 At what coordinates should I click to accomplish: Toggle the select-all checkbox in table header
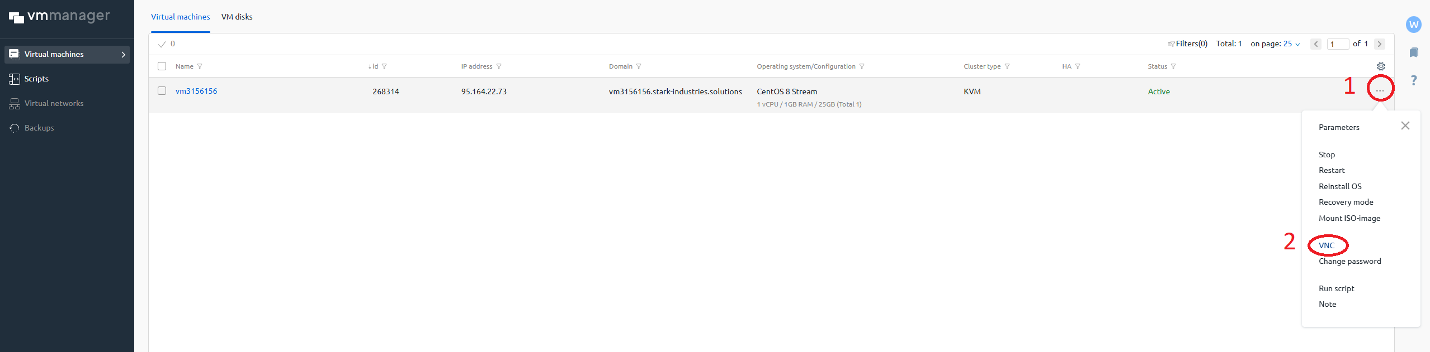pyautogui.click(x=162, y=66)
